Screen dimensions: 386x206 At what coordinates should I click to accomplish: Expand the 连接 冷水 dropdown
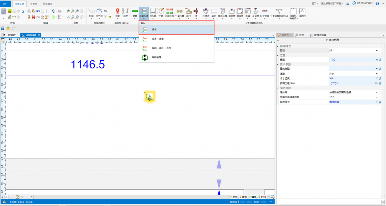coord(377,74)
